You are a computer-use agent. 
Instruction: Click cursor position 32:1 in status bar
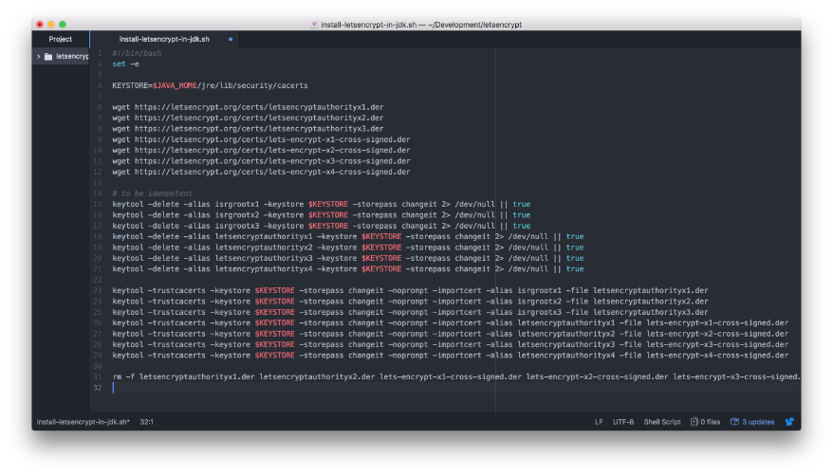click(x=147, y=421)
